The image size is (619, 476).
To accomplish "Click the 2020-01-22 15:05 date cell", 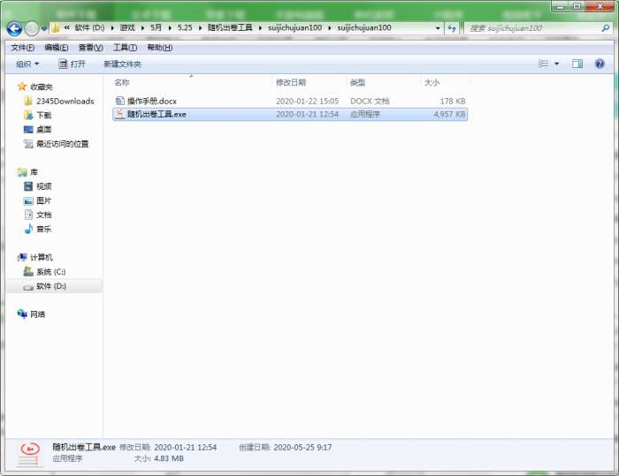I will pos(307,102).
